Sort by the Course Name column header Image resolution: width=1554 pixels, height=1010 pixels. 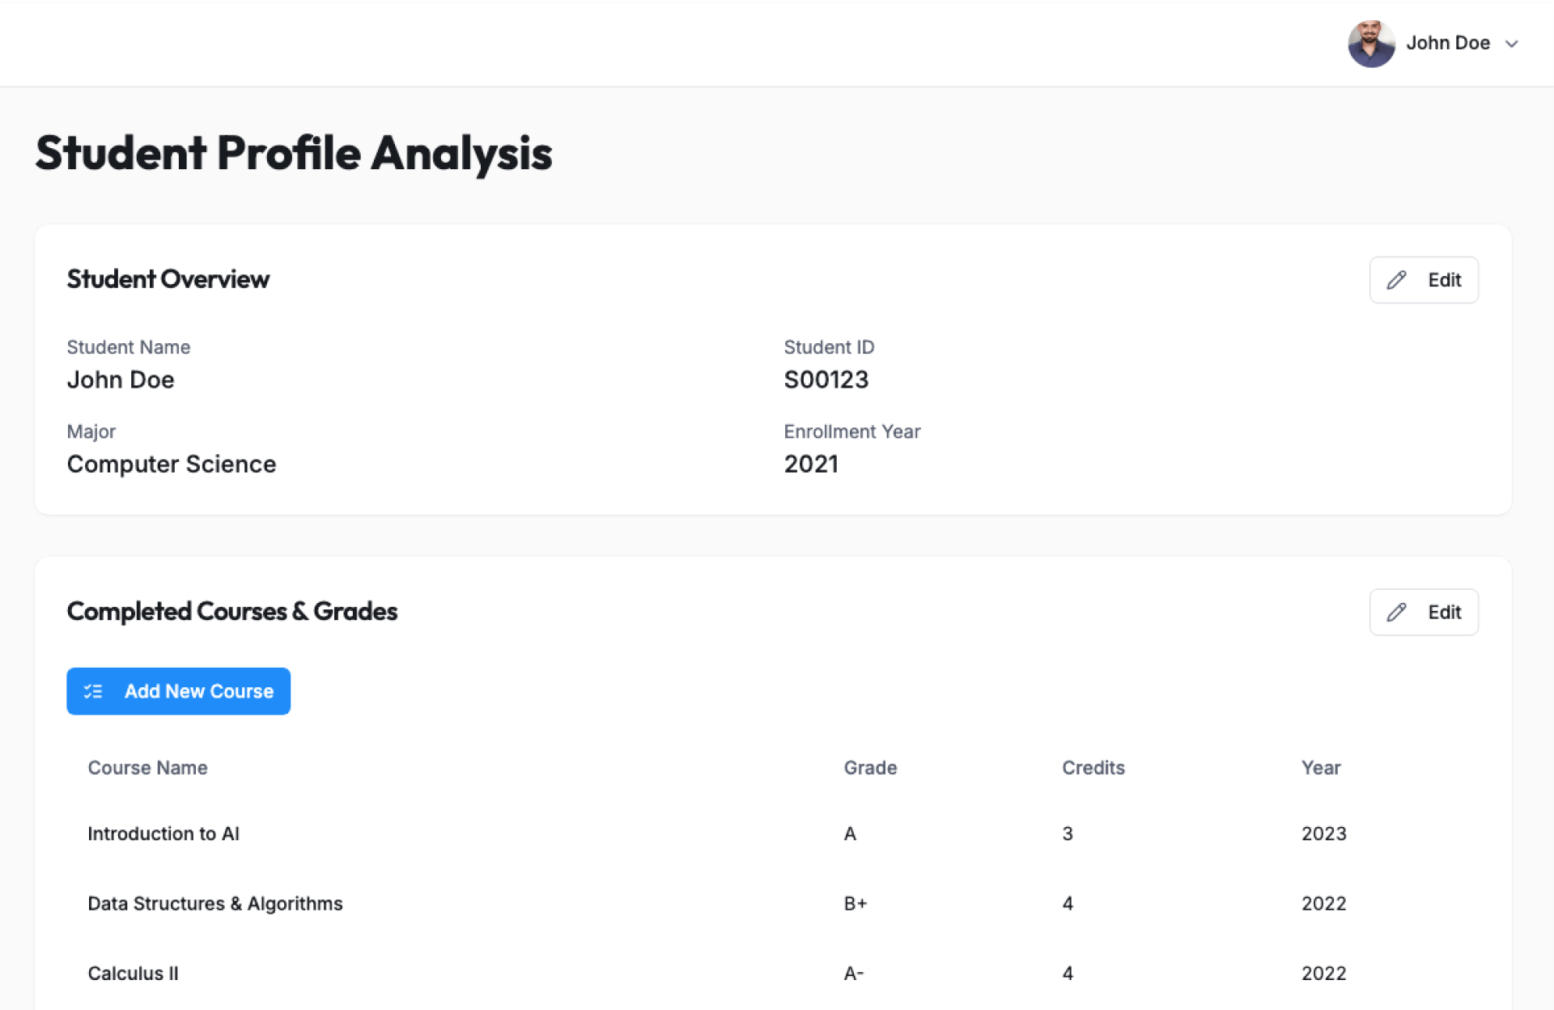(147, 768)
